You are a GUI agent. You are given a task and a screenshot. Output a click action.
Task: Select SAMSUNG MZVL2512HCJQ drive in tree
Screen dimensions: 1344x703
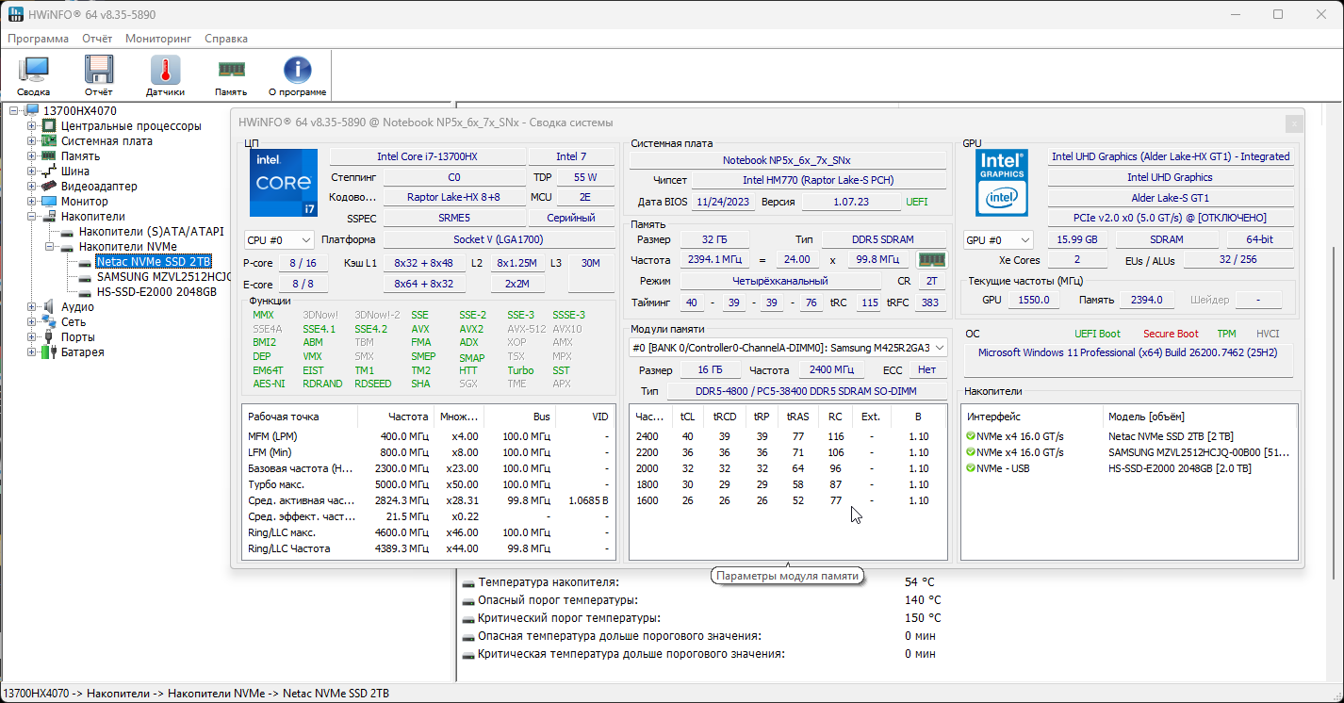pos(163,277)
